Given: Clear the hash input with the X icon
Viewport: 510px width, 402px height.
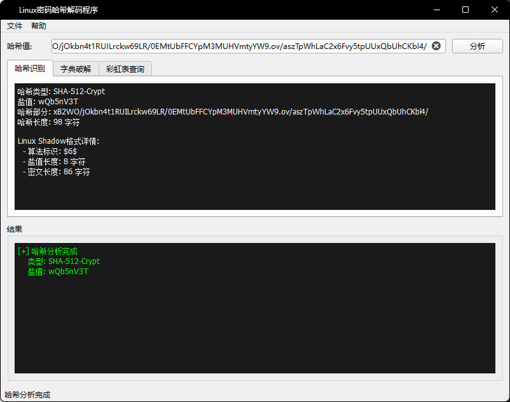Looking at the screenshot, I should pyautogui.click(x=436, y=46).
